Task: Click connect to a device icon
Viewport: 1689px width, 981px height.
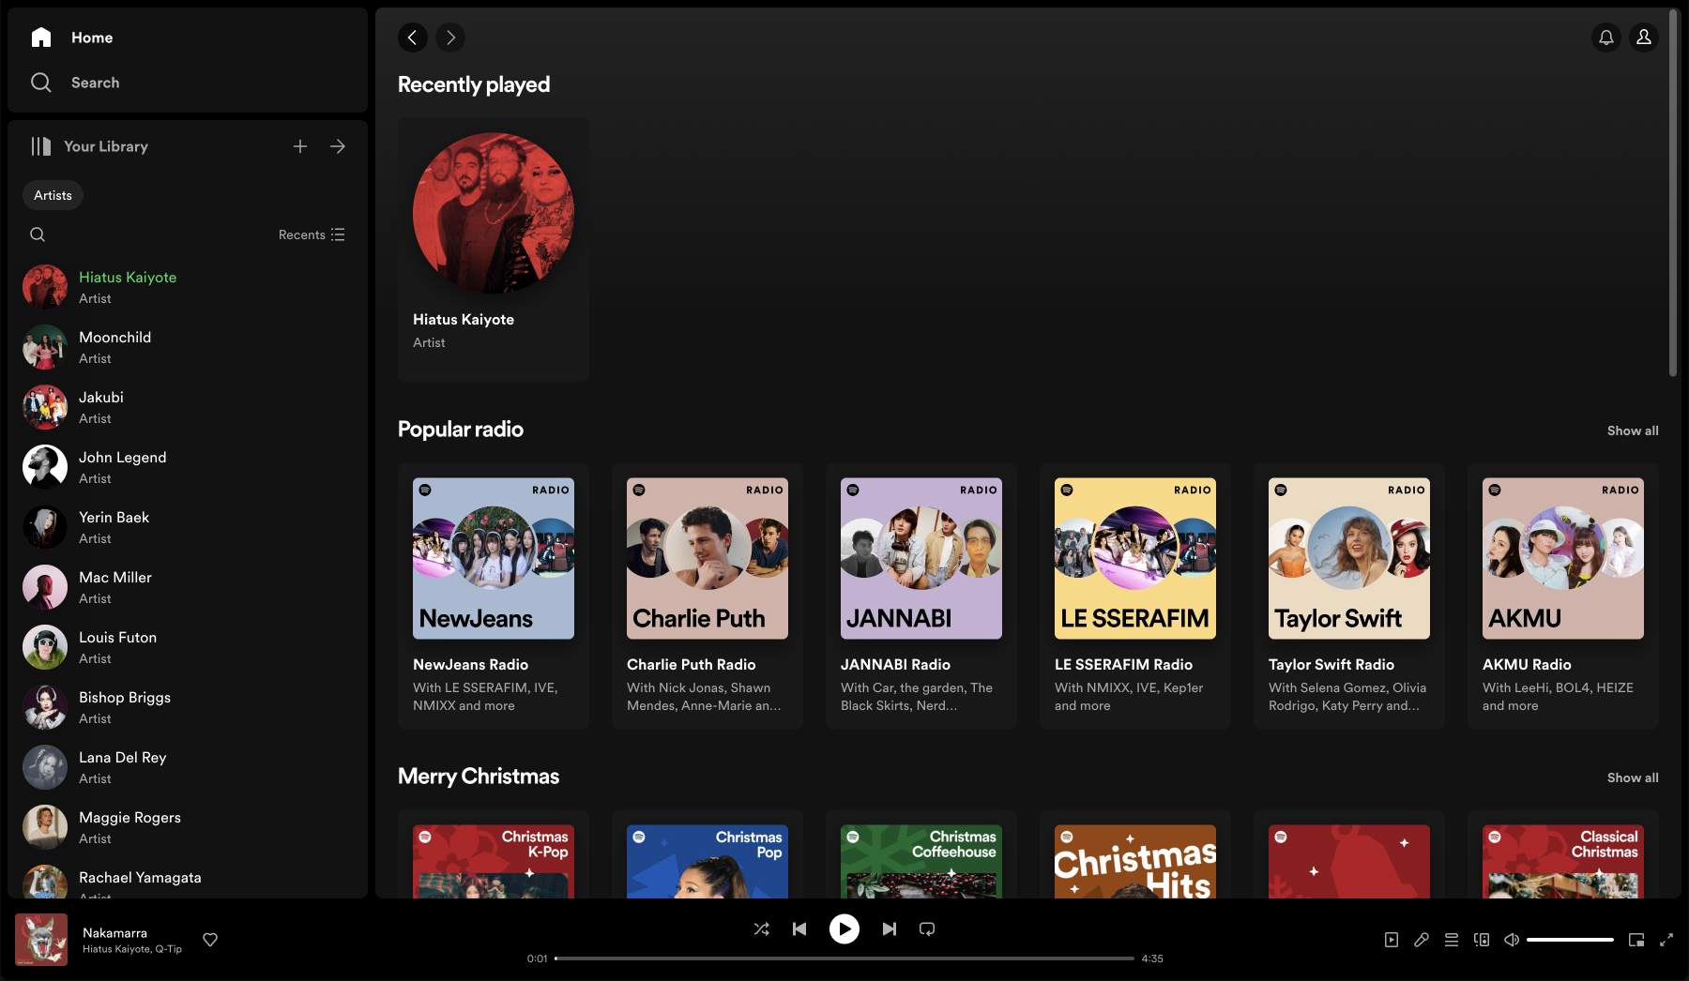Action: pyautogui.click(x=1482, y=940)
